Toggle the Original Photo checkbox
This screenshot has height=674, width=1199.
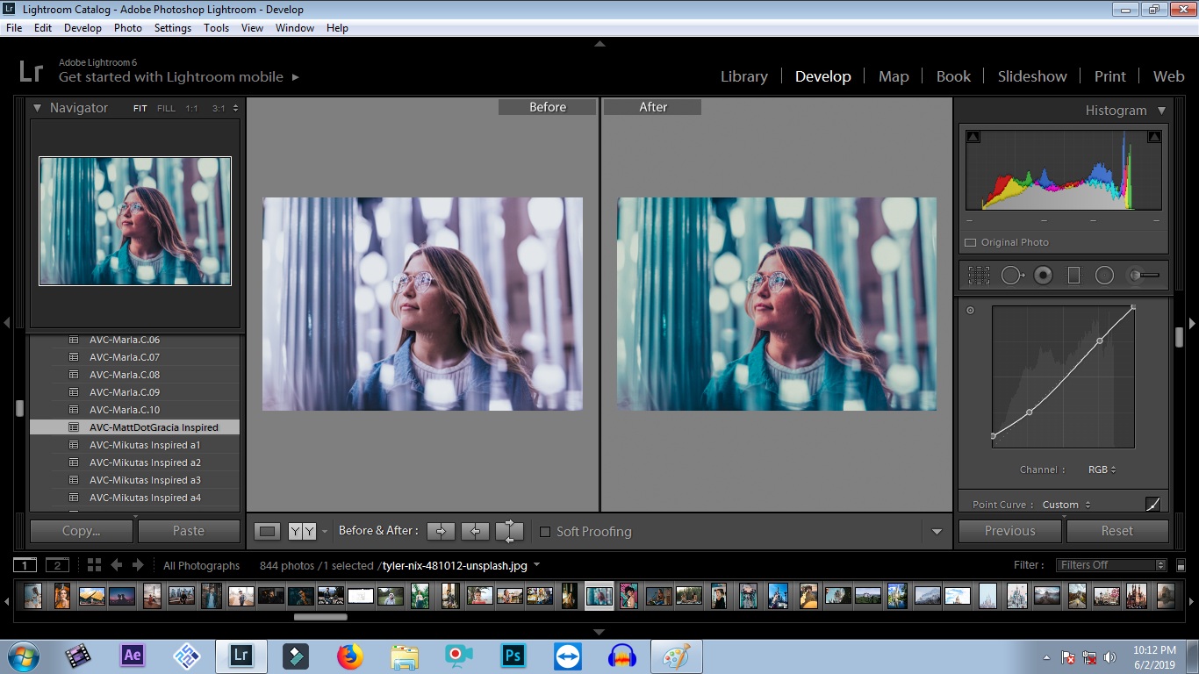970,242
